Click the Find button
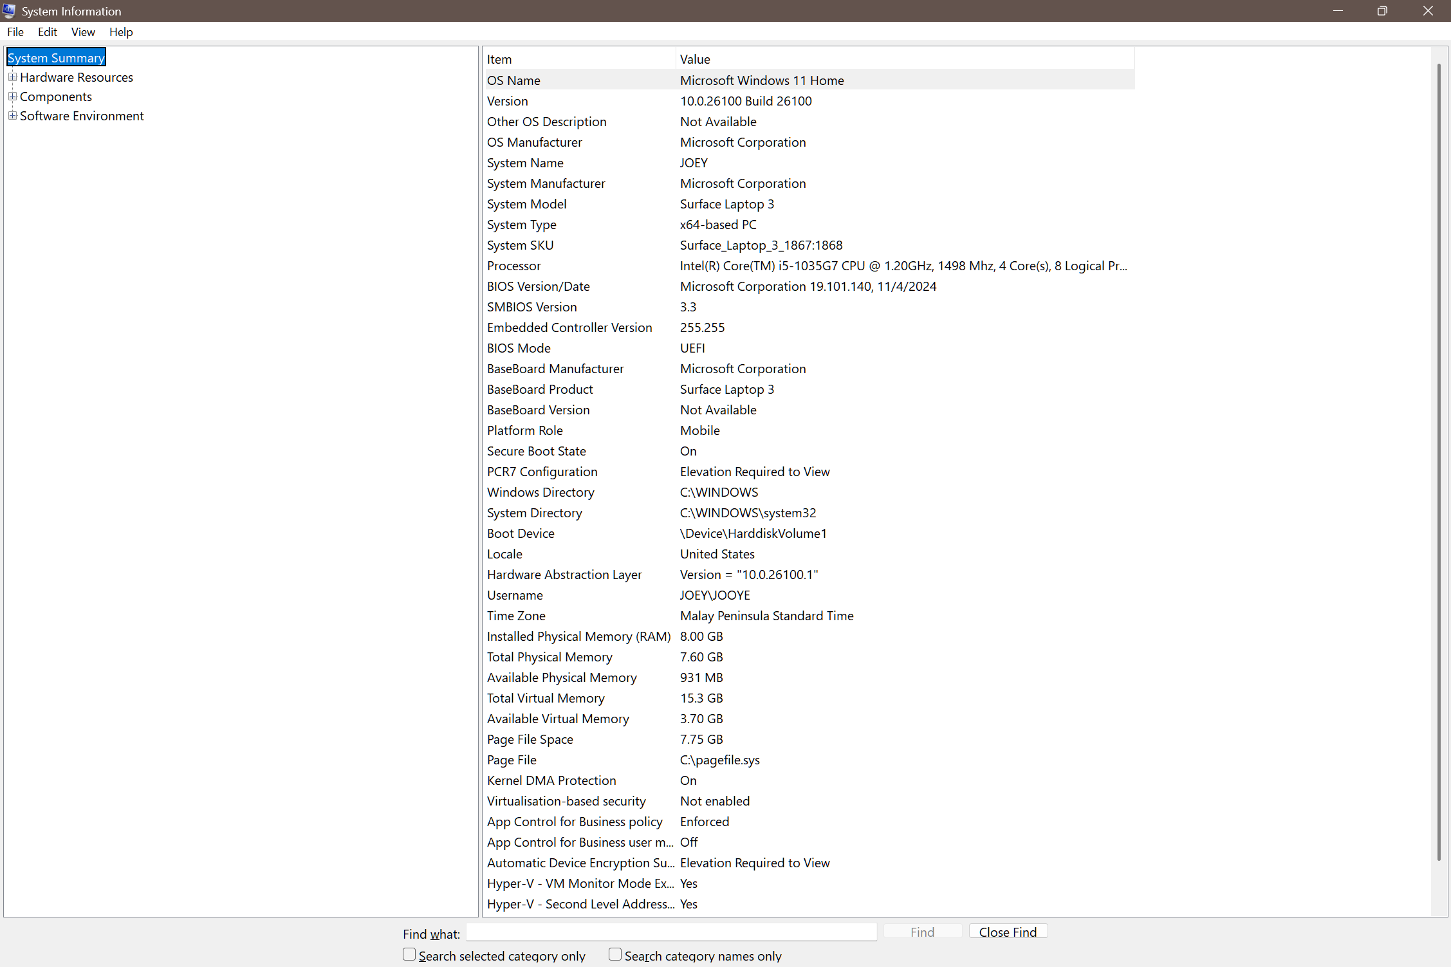1451x967 pixels. pos(922,932)
